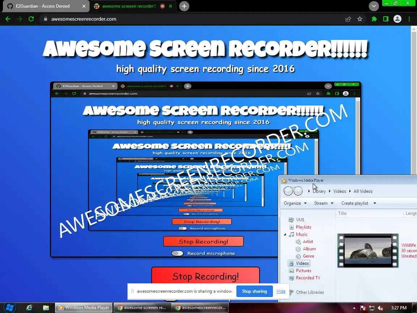Click Media Player forward navigation button

(298, 191)
